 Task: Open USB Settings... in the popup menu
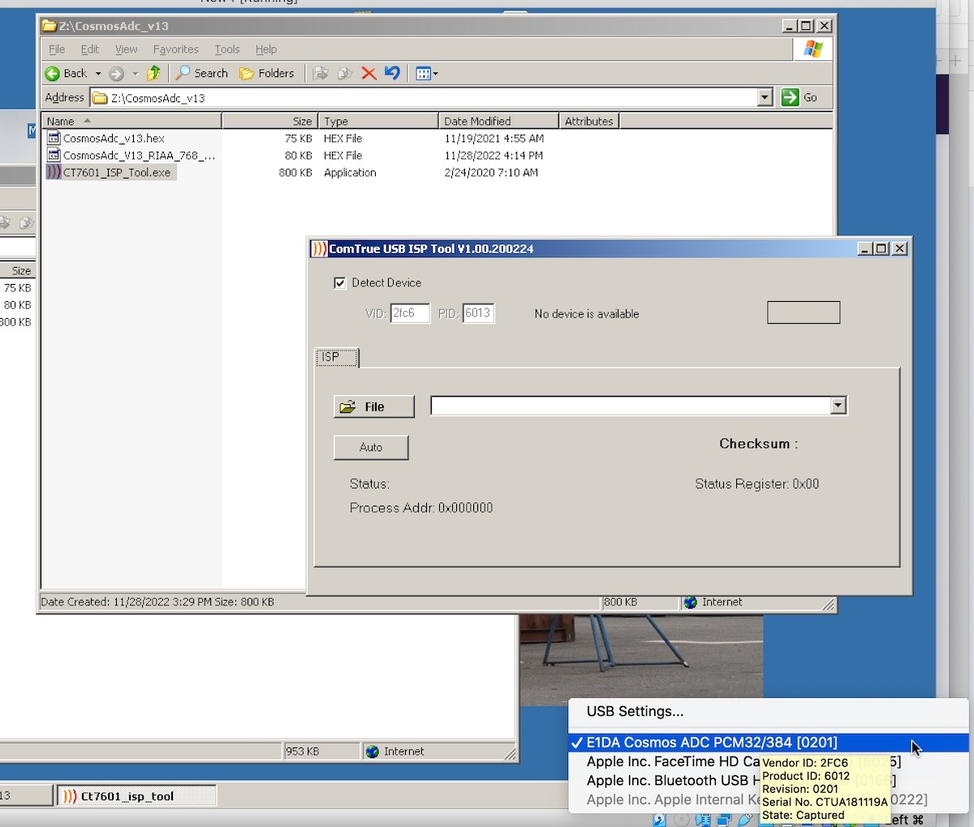click(x=635, y=712)
